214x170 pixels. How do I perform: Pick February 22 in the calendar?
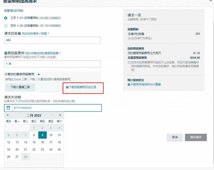click(x=34, y=150)
